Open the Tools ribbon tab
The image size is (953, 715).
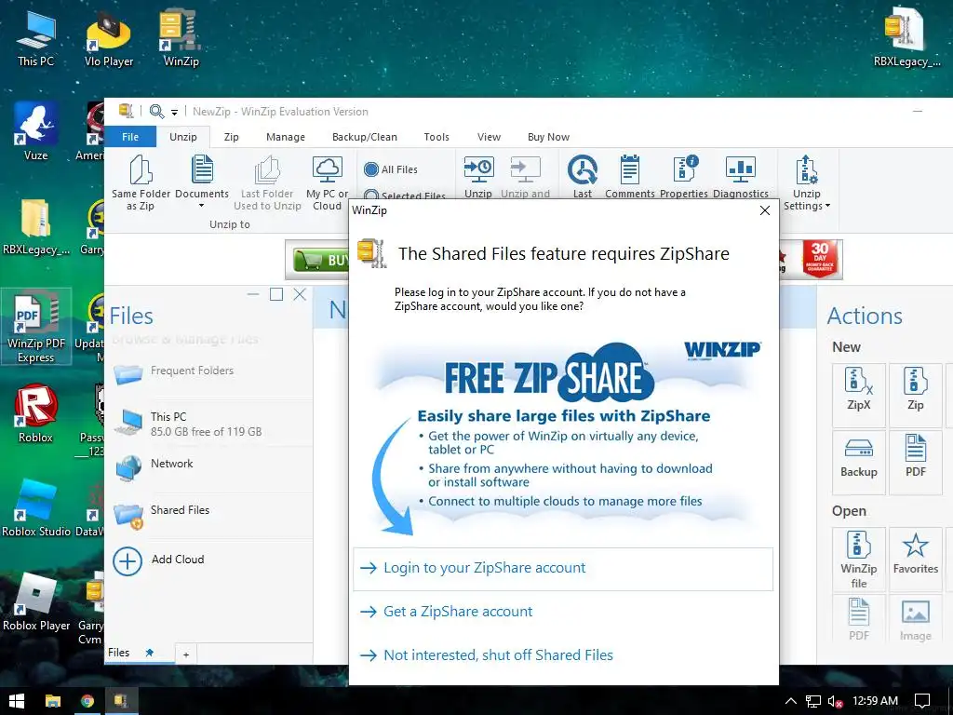coord(436,137)
